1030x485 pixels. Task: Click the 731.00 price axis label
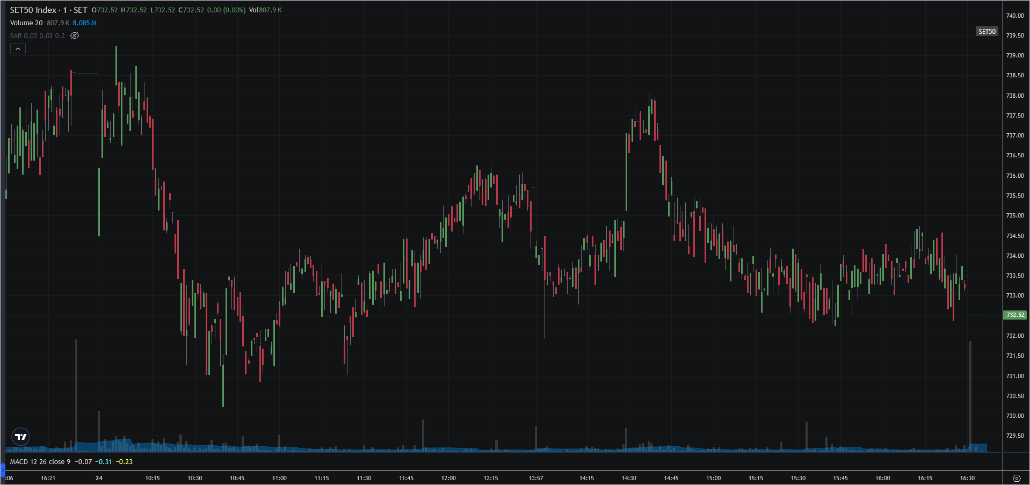[1015, 376]
